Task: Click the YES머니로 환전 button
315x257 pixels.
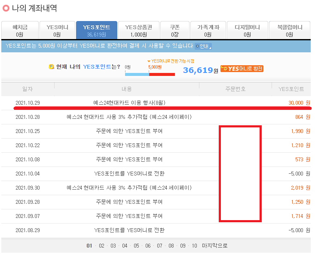Action: 242,69
